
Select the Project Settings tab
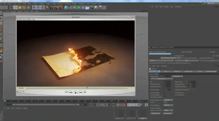(154, 72)
